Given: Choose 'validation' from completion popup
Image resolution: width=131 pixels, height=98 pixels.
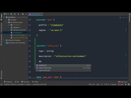Looking at the screenshot, I should [63, 71].
